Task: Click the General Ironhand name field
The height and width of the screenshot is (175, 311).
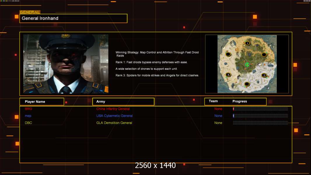Action: point(74,18)
